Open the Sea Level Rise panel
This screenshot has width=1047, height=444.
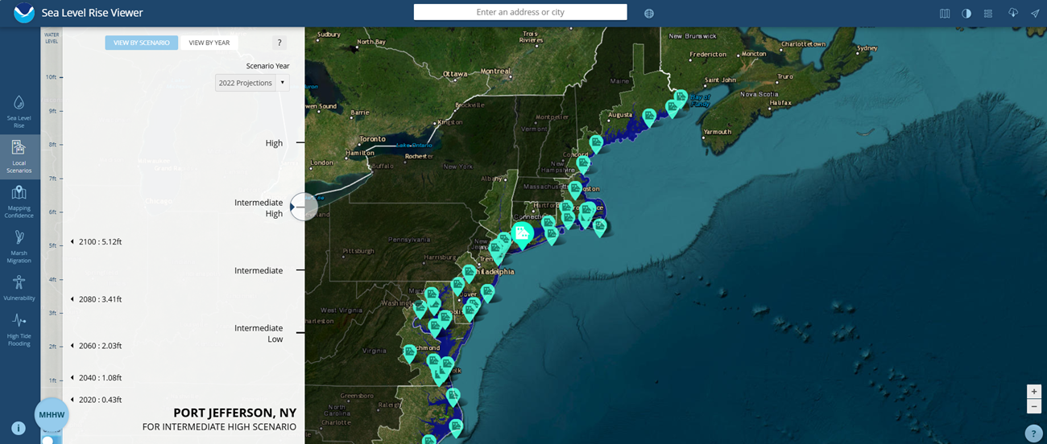point(19,110)
